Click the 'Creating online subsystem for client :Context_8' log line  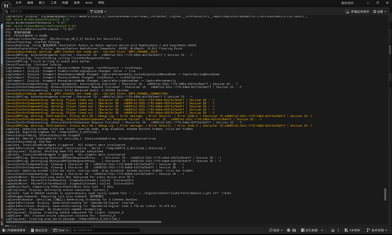point(65,212)
